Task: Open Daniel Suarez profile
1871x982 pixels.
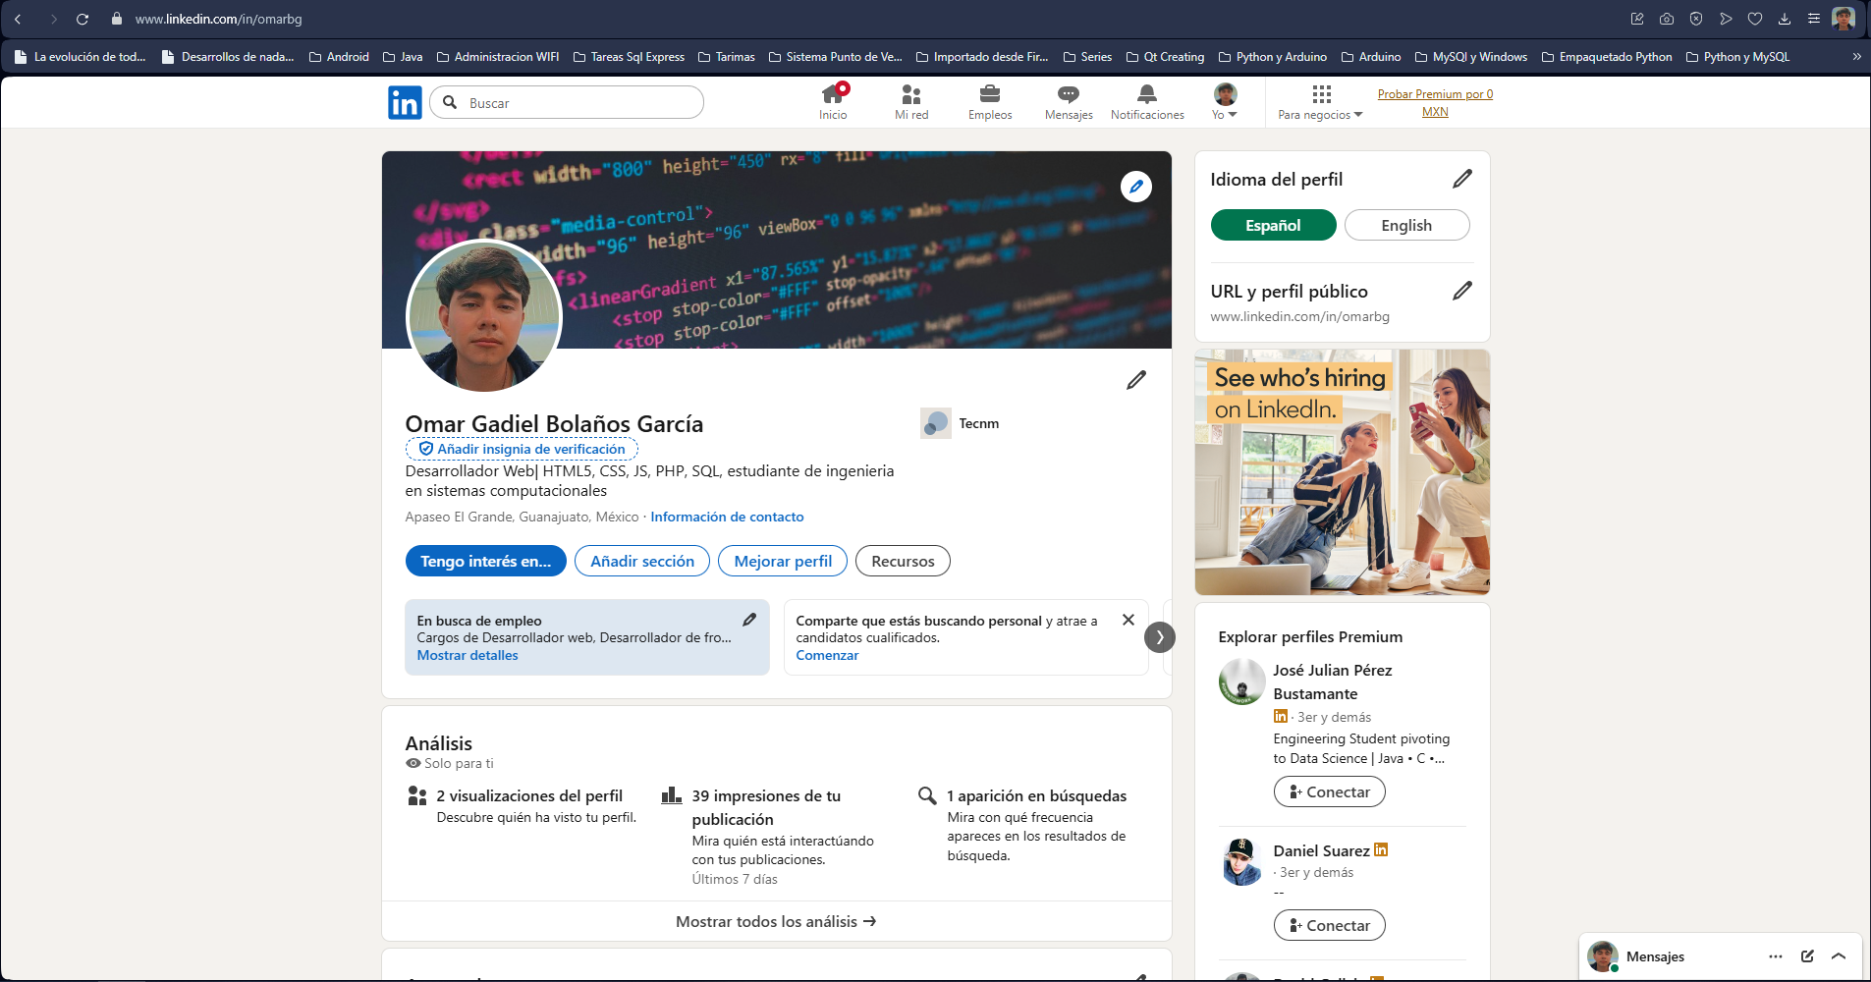Action: point(1321,850)
